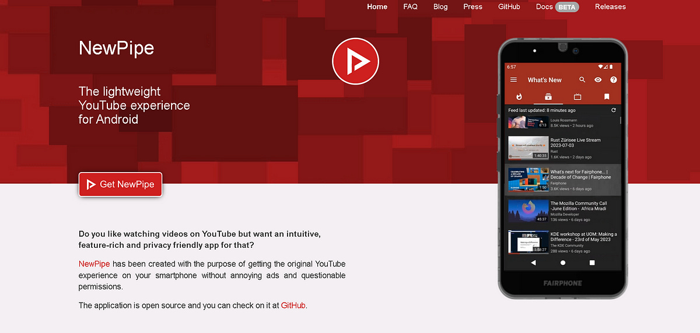Open the KDE workshop at UOM thumbnail
The height and width of the screenshot is (333, 700).
pos(528,242)
